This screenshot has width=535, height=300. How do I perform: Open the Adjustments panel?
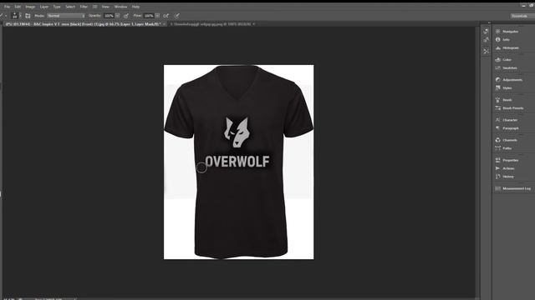pyautogui.click(x=509, y=80)
